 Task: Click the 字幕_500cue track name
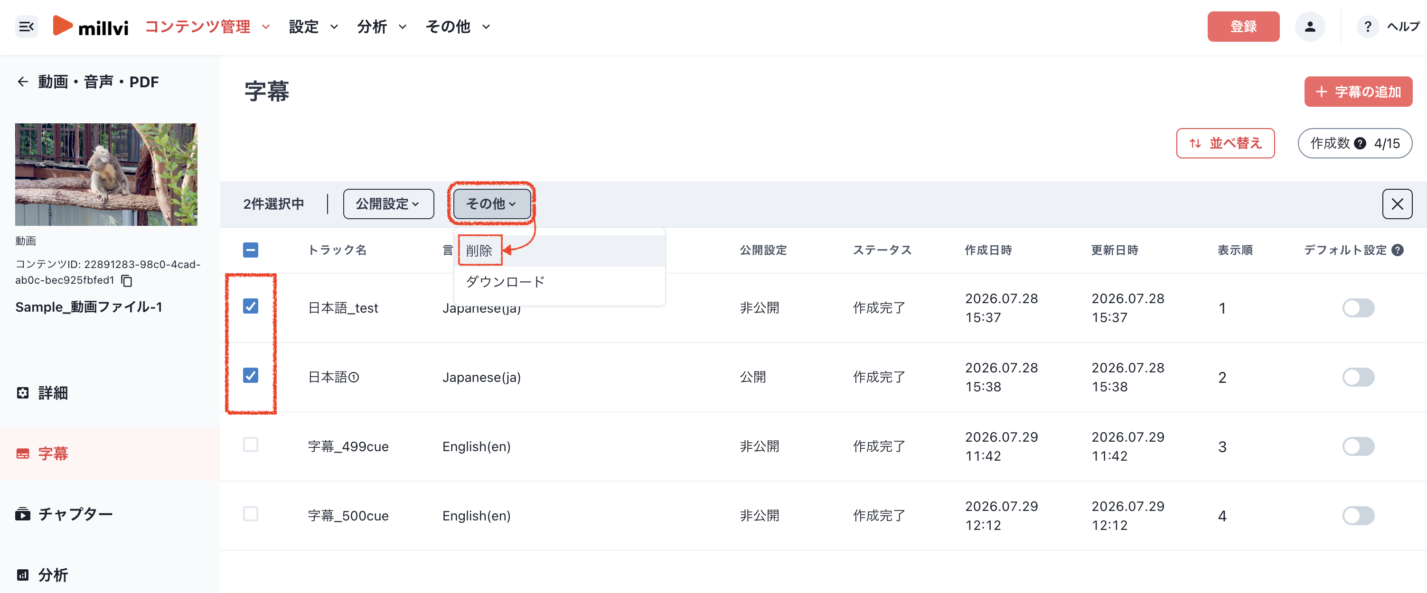click(x=348, y=516)
